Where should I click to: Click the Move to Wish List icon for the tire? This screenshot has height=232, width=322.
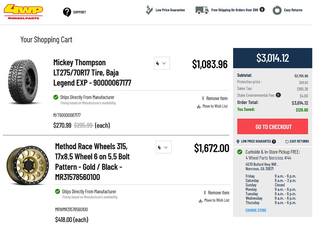199,106
